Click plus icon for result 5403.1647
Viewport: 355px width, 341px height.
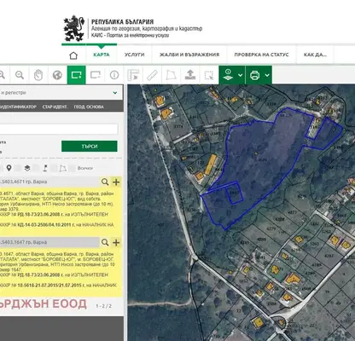pyautogui.click(x=116, y=242)
